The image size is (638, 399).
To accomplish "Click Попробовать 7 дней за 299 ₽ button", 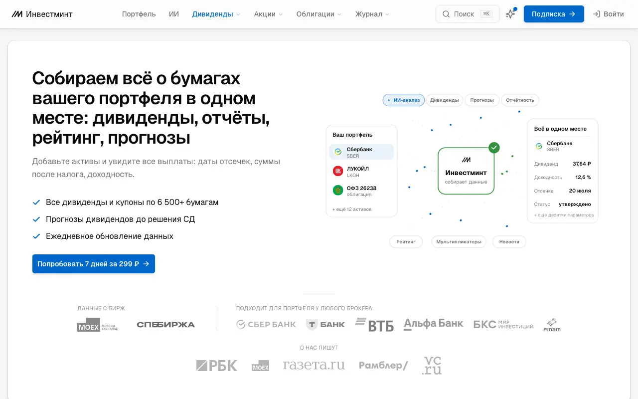I will click(94, 264).
